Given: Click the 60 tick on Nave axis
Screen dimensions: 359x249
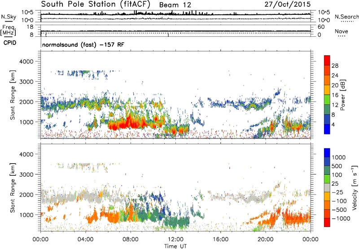Looking at the screenshot, I should point(321,27).
